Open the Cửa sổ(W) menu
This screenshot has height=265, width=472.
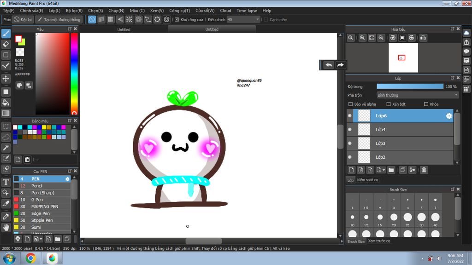pyautogui.click(x=205, y=11)
